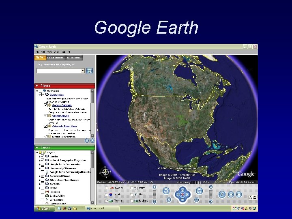Toggle the Buildings checkbox in bottom panel
The image size is (292, 219).
click(x=132, y=201)
